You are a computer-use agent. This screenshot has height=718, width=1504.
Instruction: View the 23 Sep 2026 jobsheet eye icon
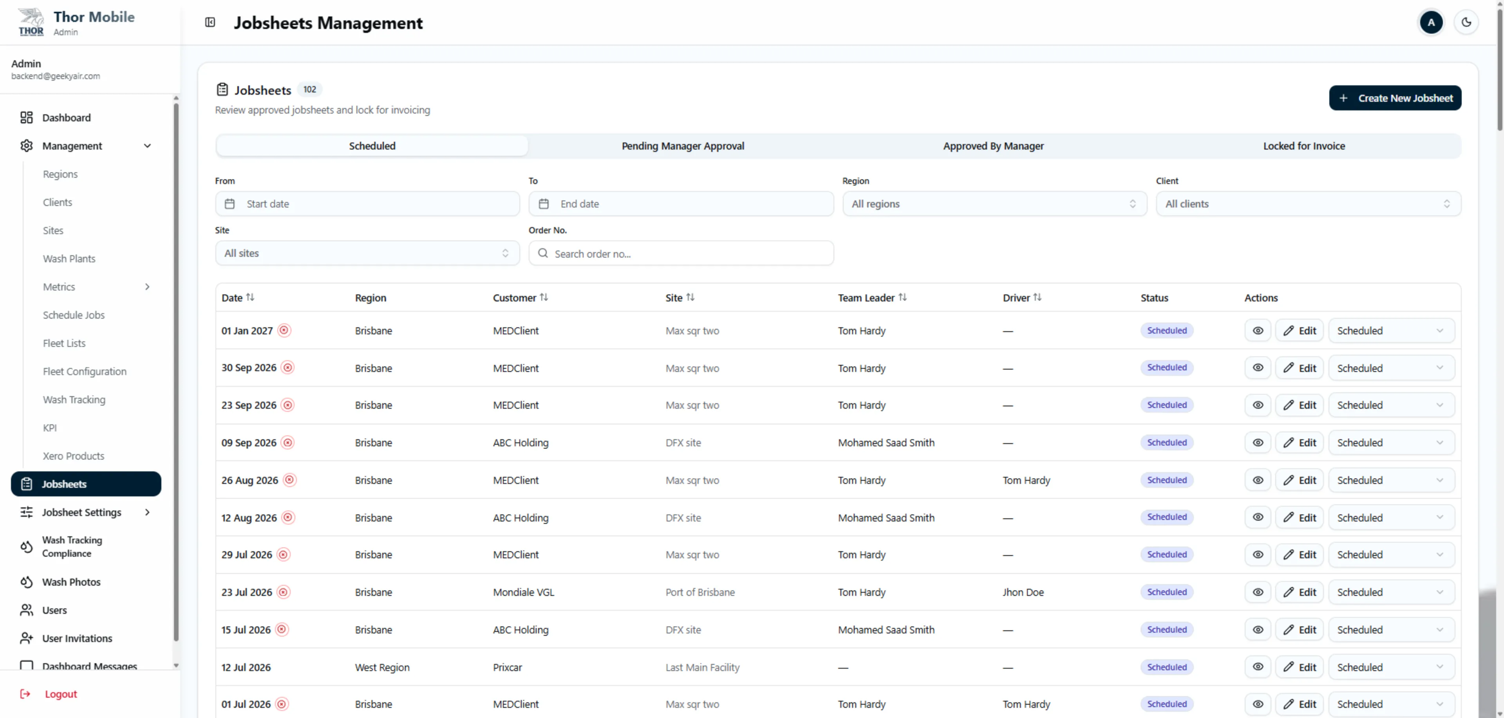pos(1258,405)
